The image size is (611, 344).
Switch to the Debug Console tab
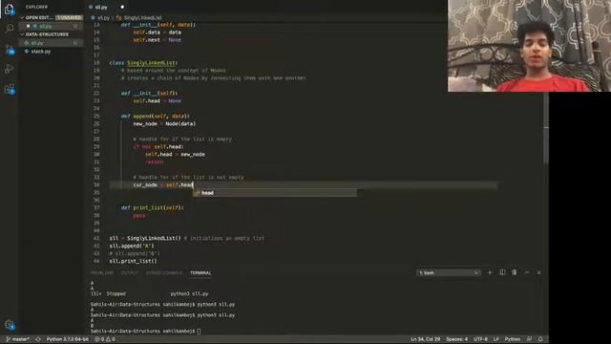[x=164, y=273]
